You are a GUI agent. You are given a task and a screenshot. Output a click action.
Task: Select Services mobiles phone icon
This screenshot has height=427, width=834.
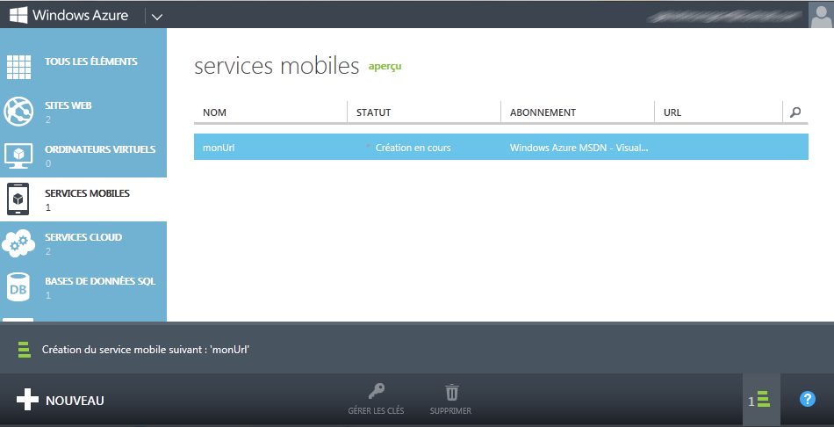click(18, 199)
